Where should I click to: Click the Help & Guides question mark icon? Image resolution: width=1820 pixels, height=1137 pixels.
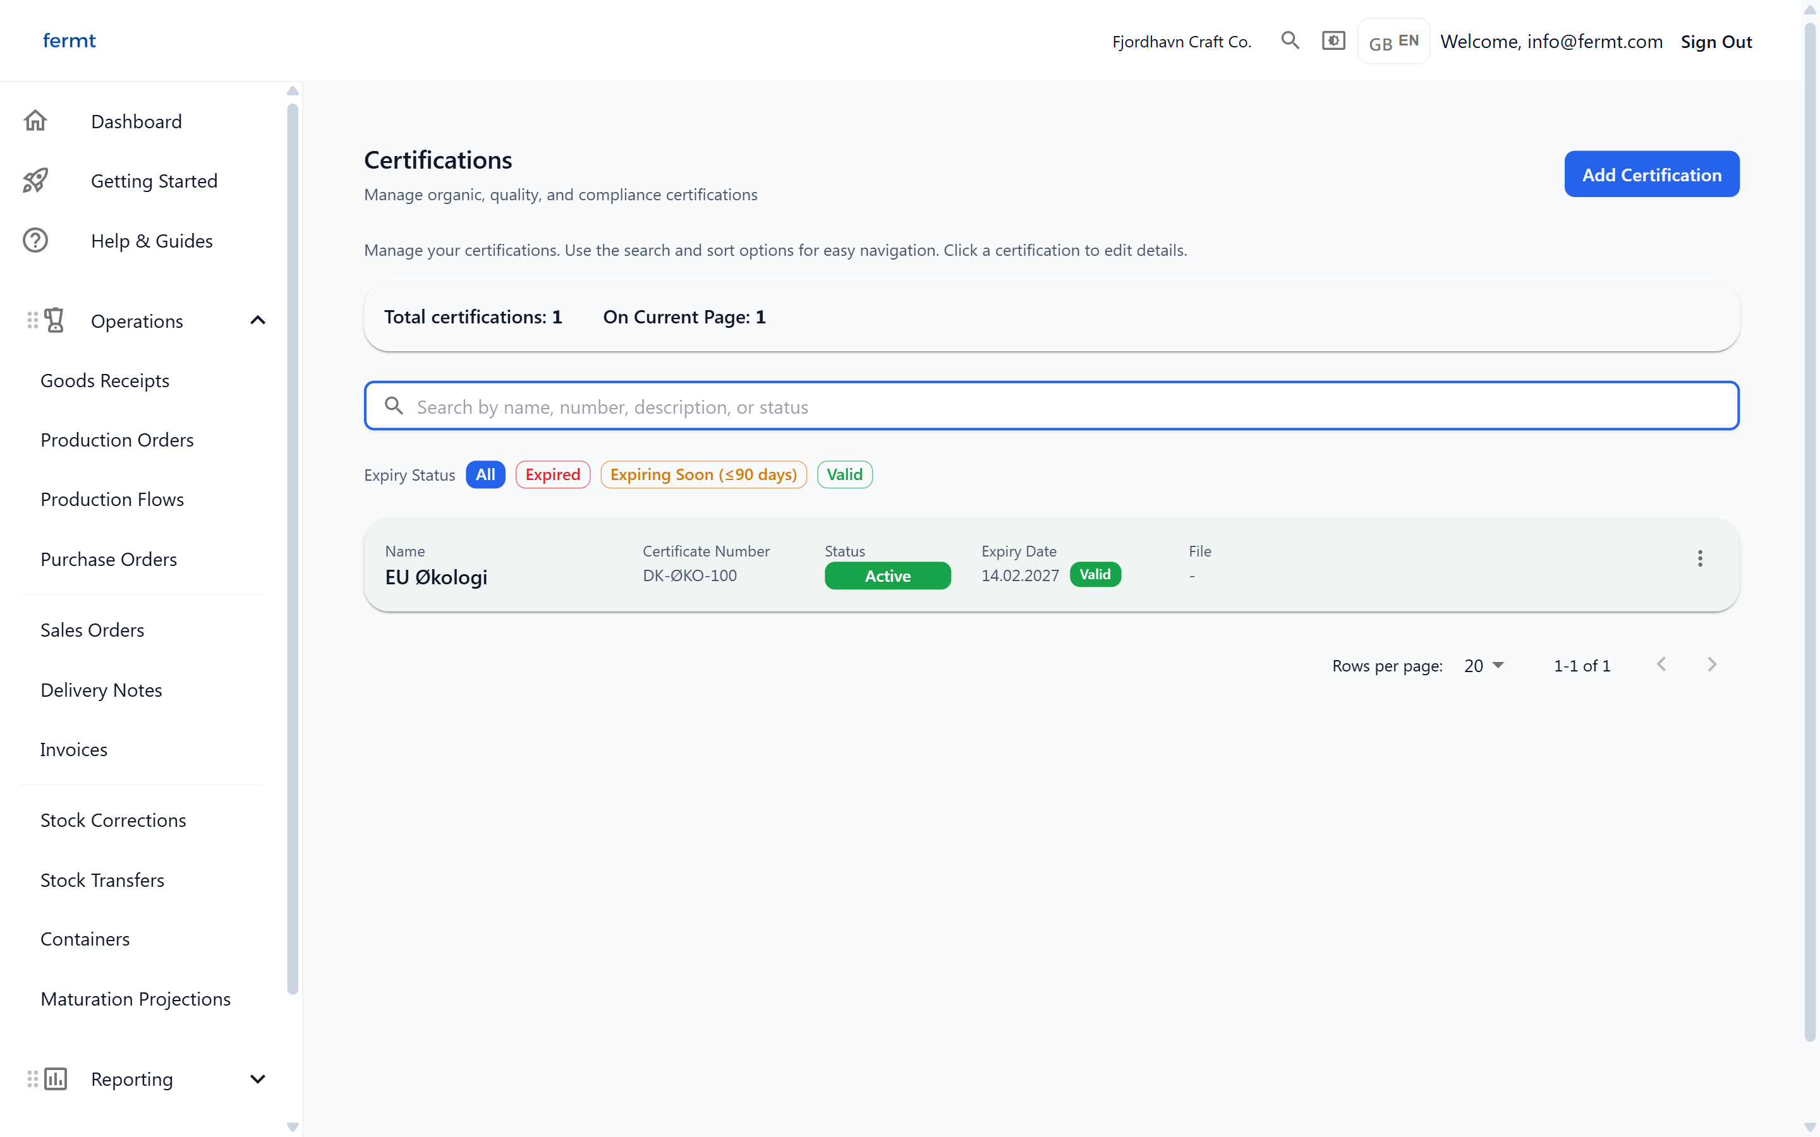point(35,240)
